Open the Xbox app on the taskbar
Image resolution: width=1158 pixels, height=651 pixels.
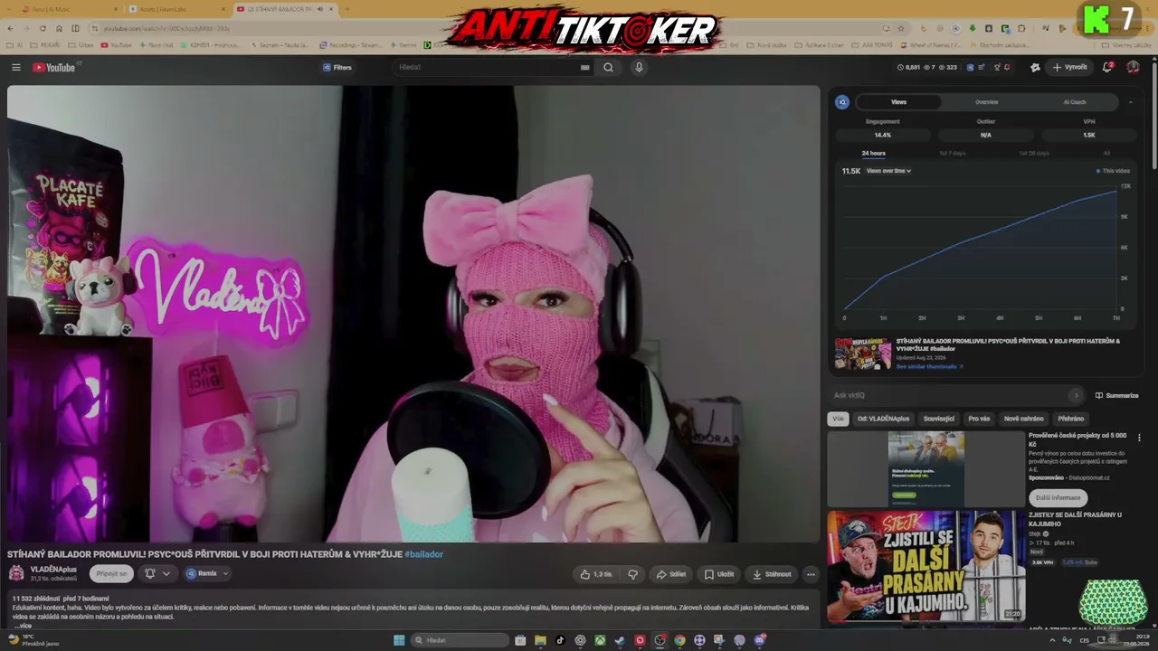point(600,640)
